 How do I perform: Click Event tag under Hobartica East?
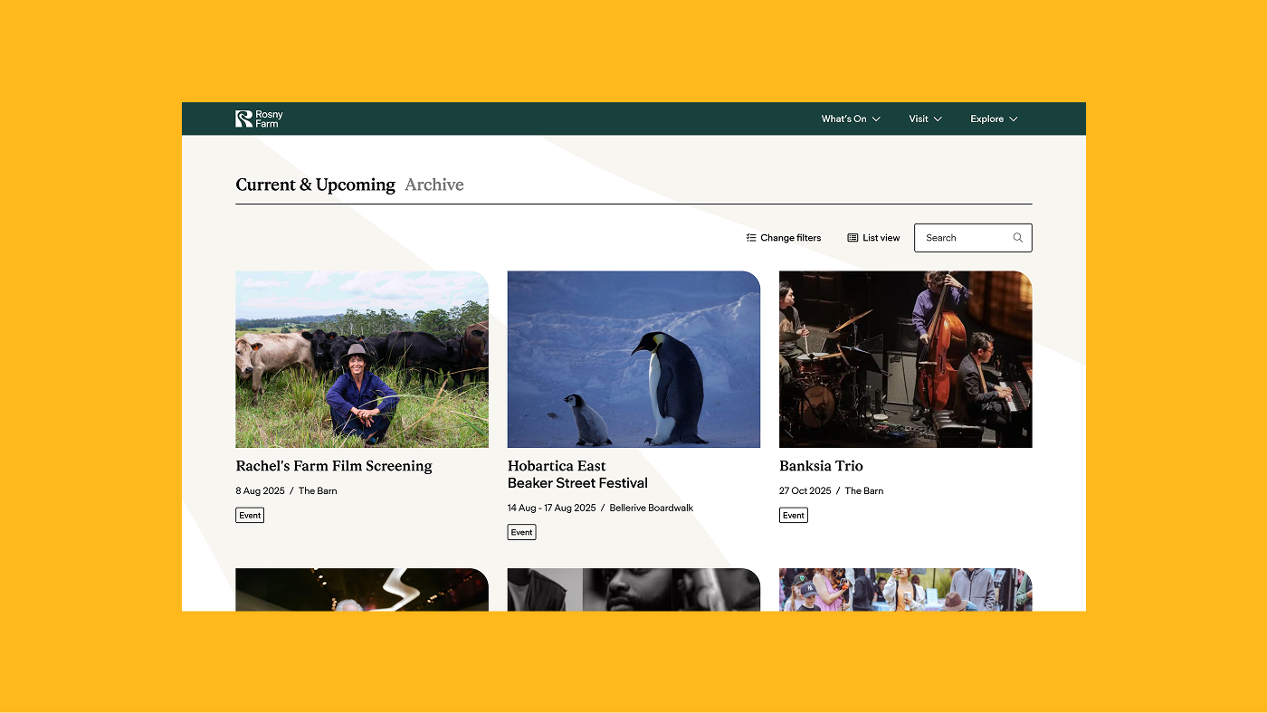[x=521, y=532]
